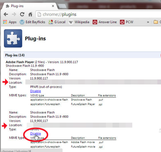Close the Plug-ins tab

pos(53,6)
